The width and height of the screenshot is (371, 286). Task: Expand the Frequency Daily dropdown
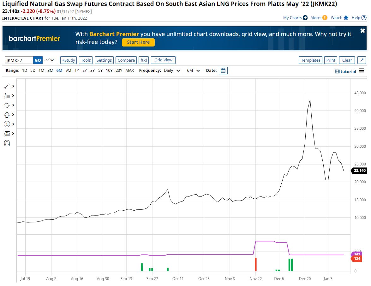[172, 71]
